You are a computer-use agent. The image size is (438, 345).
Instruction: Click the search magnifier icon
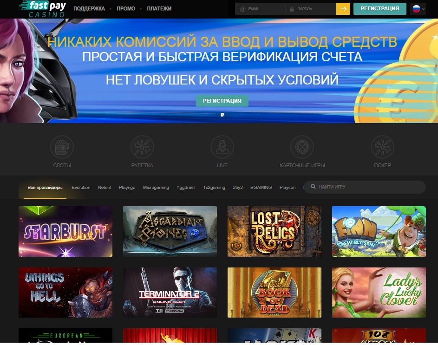tap(313, 187)
